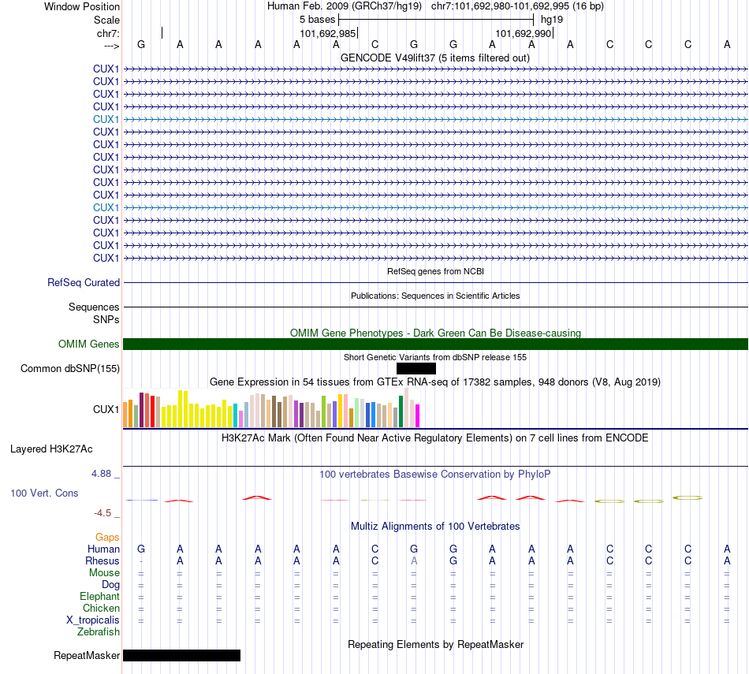Viewport: 749px width, 674px height.
Task: Open the H3K27Ac Mark track title
Action: click(434, 438)
